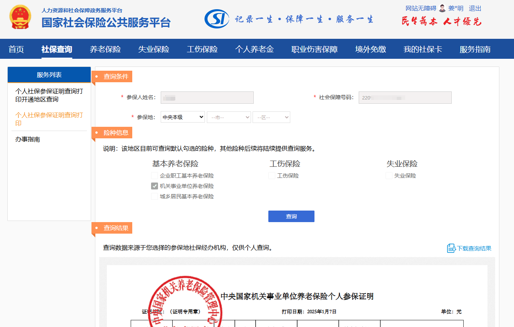Click the user avatar icon beside 姜*明
The width and height of the screenshot is (514, 327).
click(442, 8)
